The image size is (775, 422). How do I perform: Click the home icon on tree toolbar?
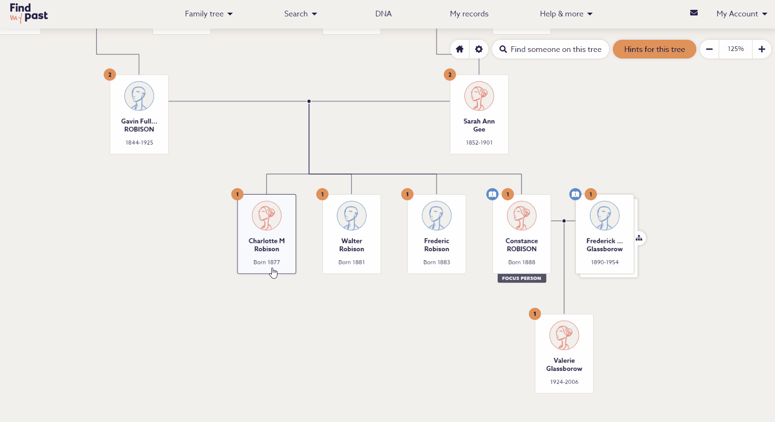[x=460, y=49]
